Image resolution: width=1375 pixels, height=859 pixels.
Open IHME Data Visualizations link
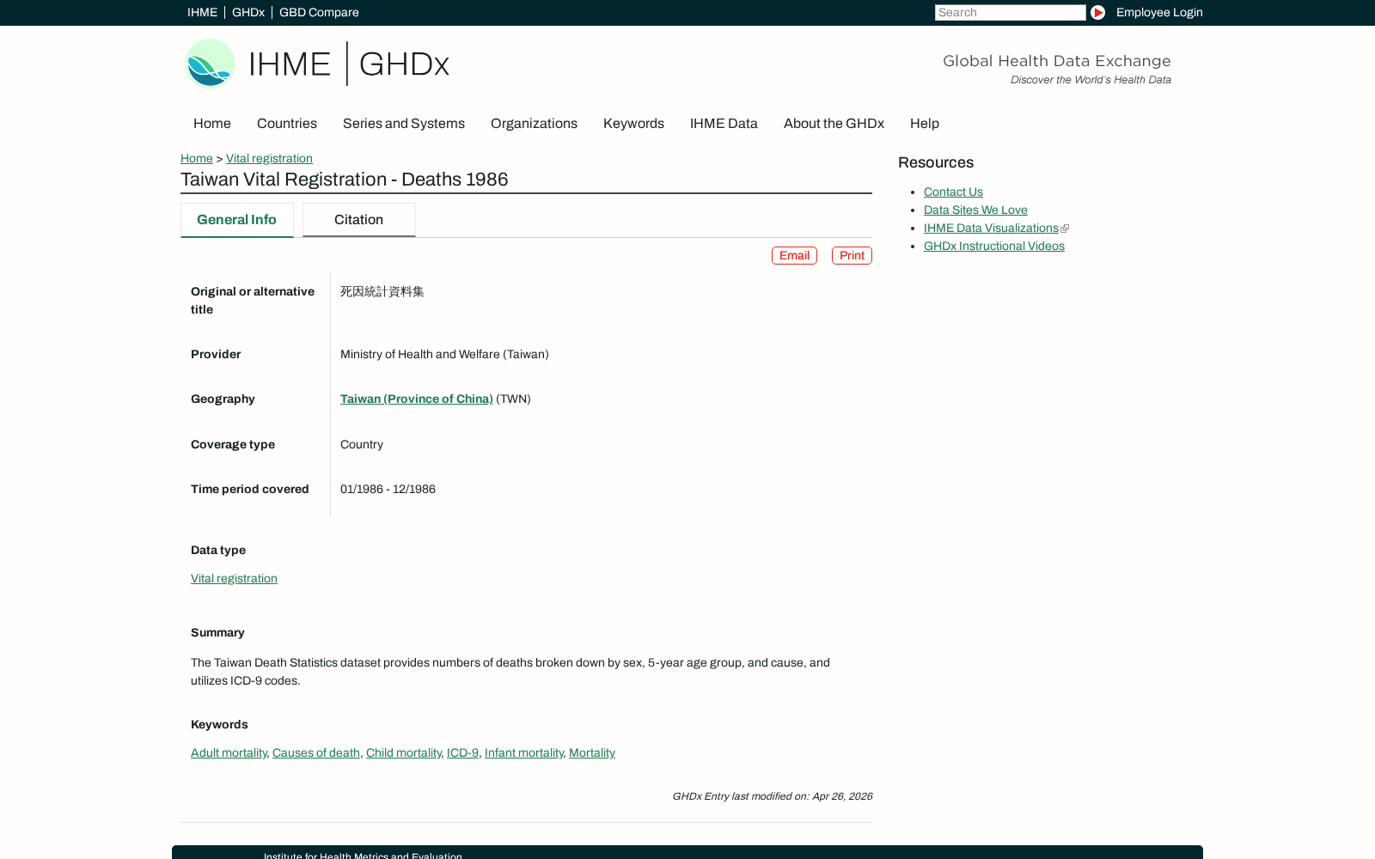991,228
